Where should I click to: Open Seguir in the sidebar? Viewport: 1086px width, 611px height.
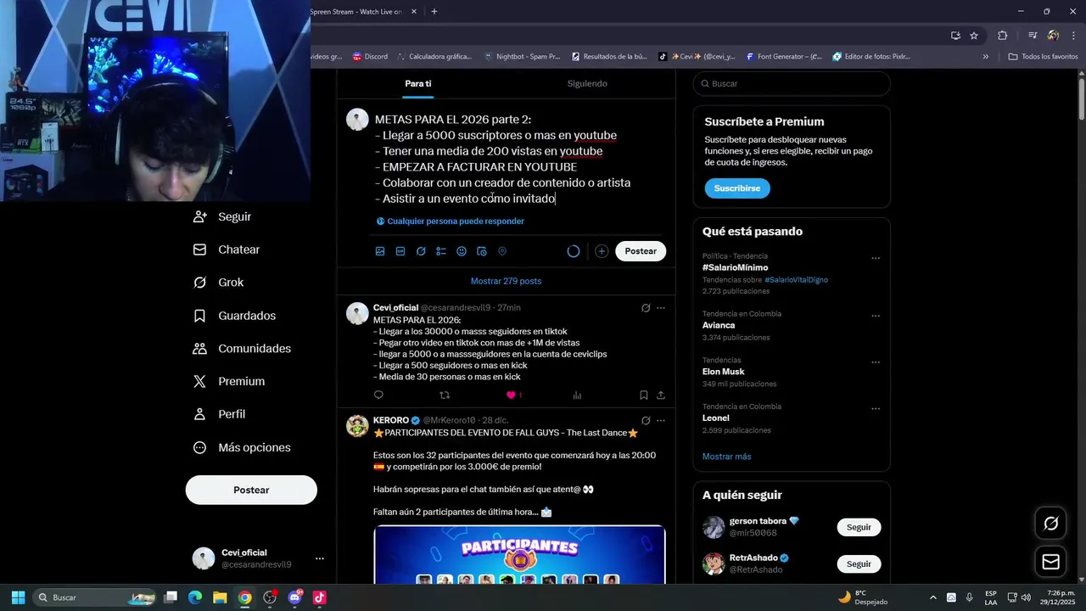(x=222, y=216)
